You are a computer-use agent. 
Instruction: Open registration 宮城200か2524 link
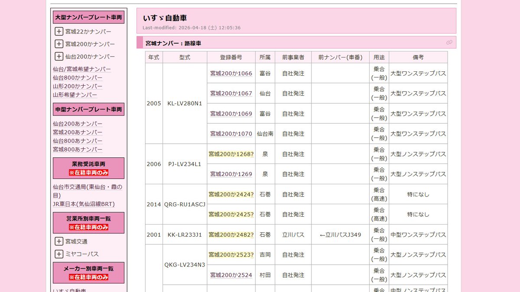[231, 275]
